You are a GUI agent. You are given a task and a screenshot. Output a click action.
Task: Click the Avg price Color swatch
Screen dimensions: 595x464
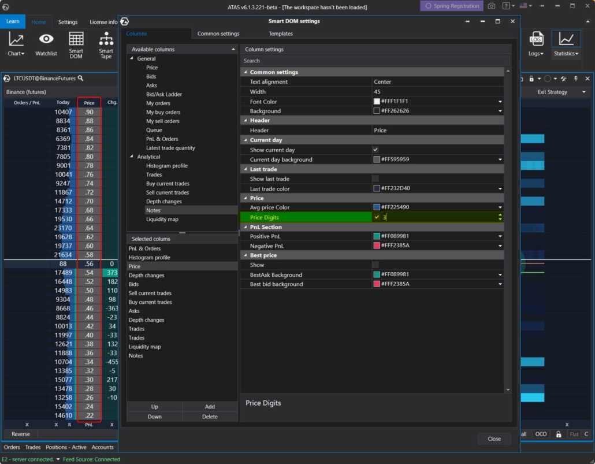tap(377, 207)
